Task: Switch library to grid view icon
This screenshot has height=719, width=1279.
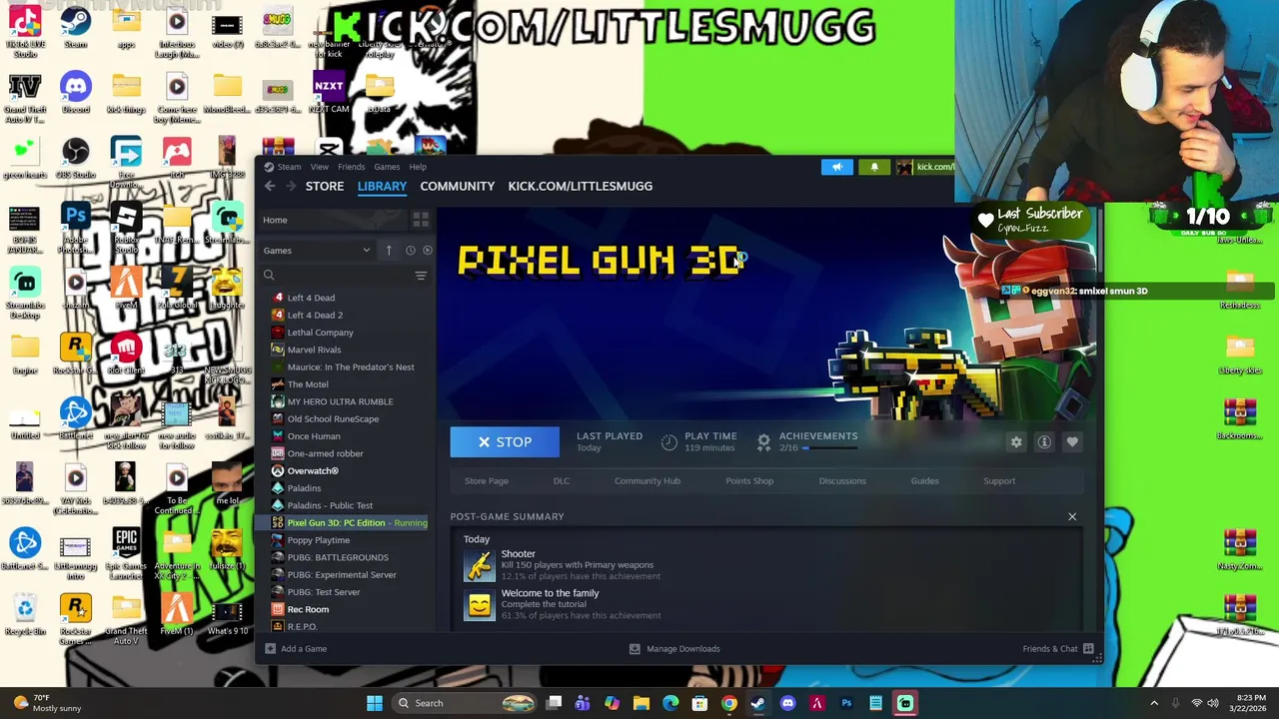Action: point(421,220)
